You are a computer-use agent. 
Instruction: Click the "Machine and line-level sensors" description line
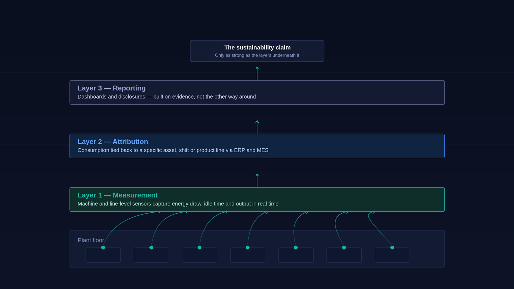178,204
